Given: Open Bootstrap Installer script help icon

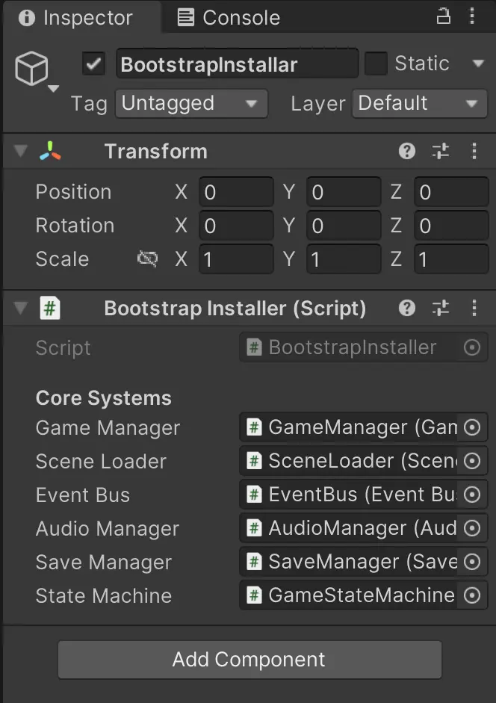Looking at the screenshot, I should 407,308.
